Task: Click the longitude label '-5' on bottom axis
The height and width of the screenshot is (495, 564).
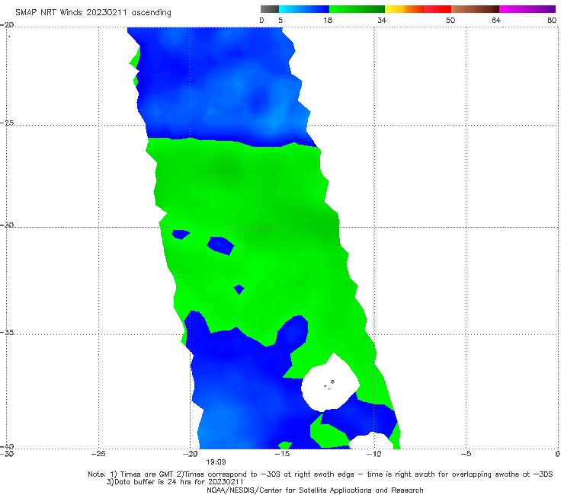Action: [x=466, y=454]
